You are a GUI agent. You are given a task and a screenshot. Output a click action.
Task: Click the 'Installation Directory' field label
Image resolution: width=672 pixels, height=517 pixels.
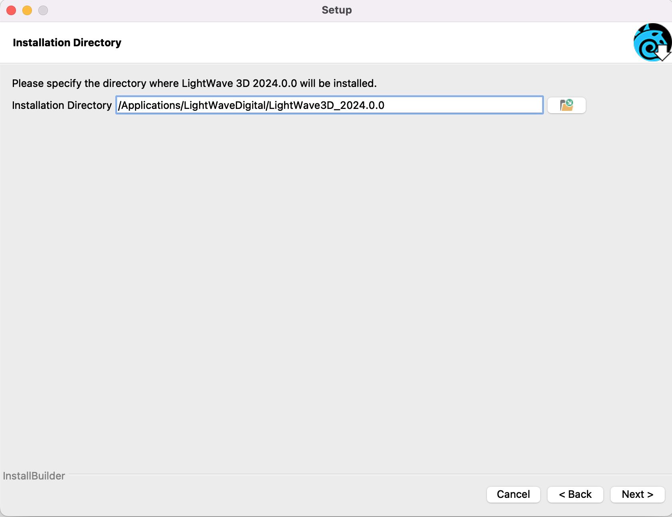pyautogui.click(x=62, y=105)
